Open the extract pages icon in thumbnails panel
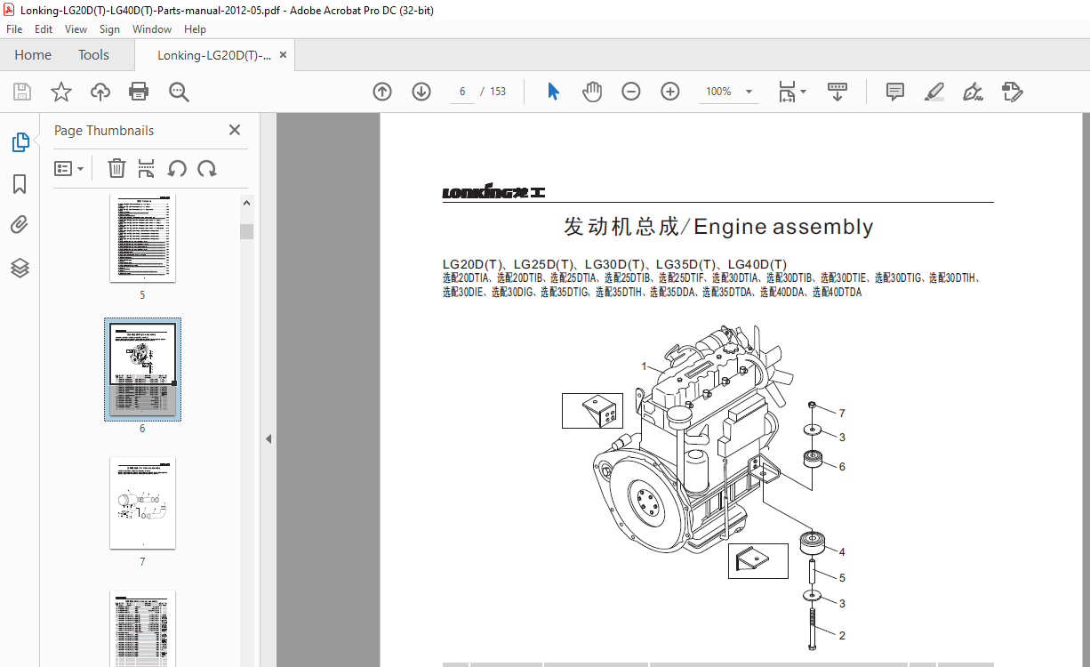1090x667 pixels. pos(147,168)
